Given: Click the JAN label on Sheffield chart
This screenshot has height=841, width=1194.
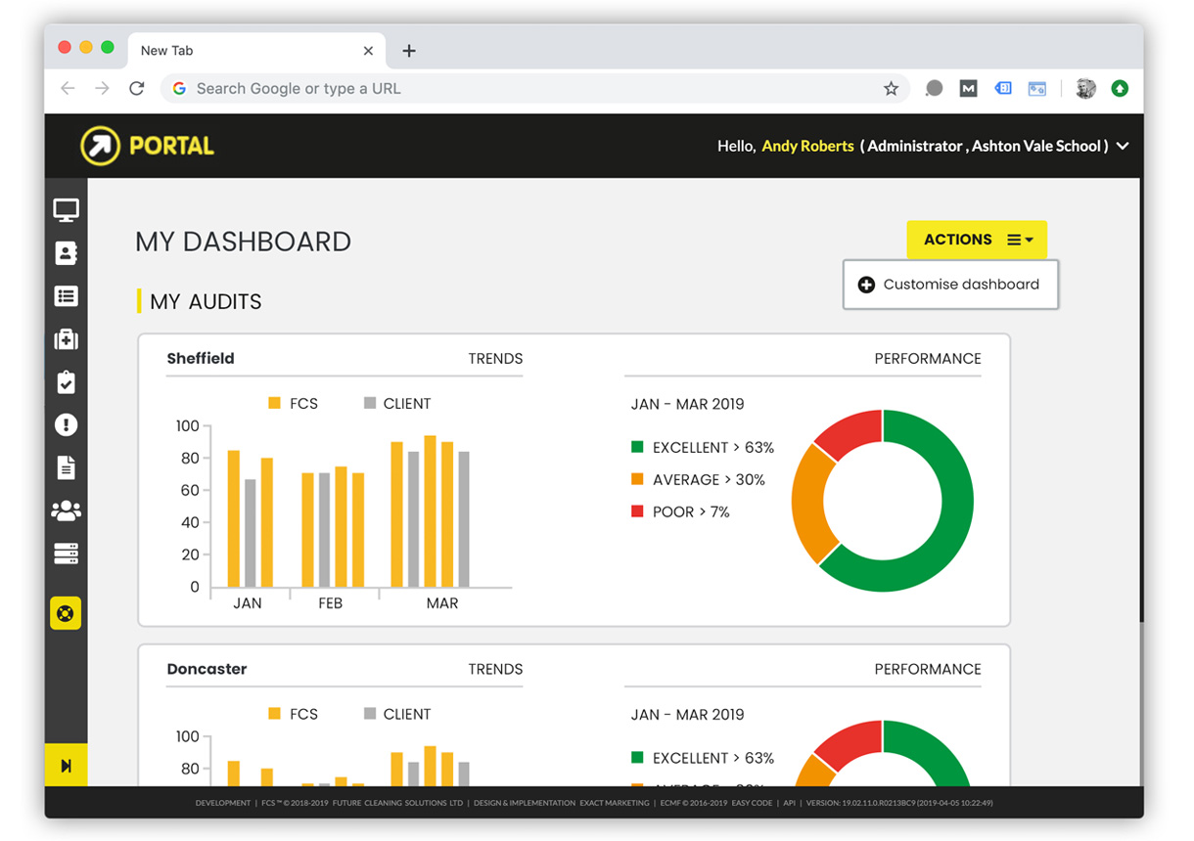Looking at the screenshot, I should [248, 603].
